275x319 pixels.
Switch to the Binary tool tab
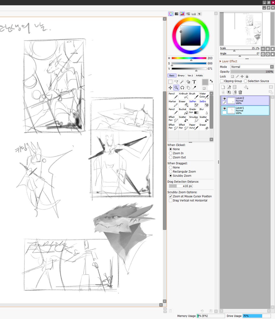(181, 75)
